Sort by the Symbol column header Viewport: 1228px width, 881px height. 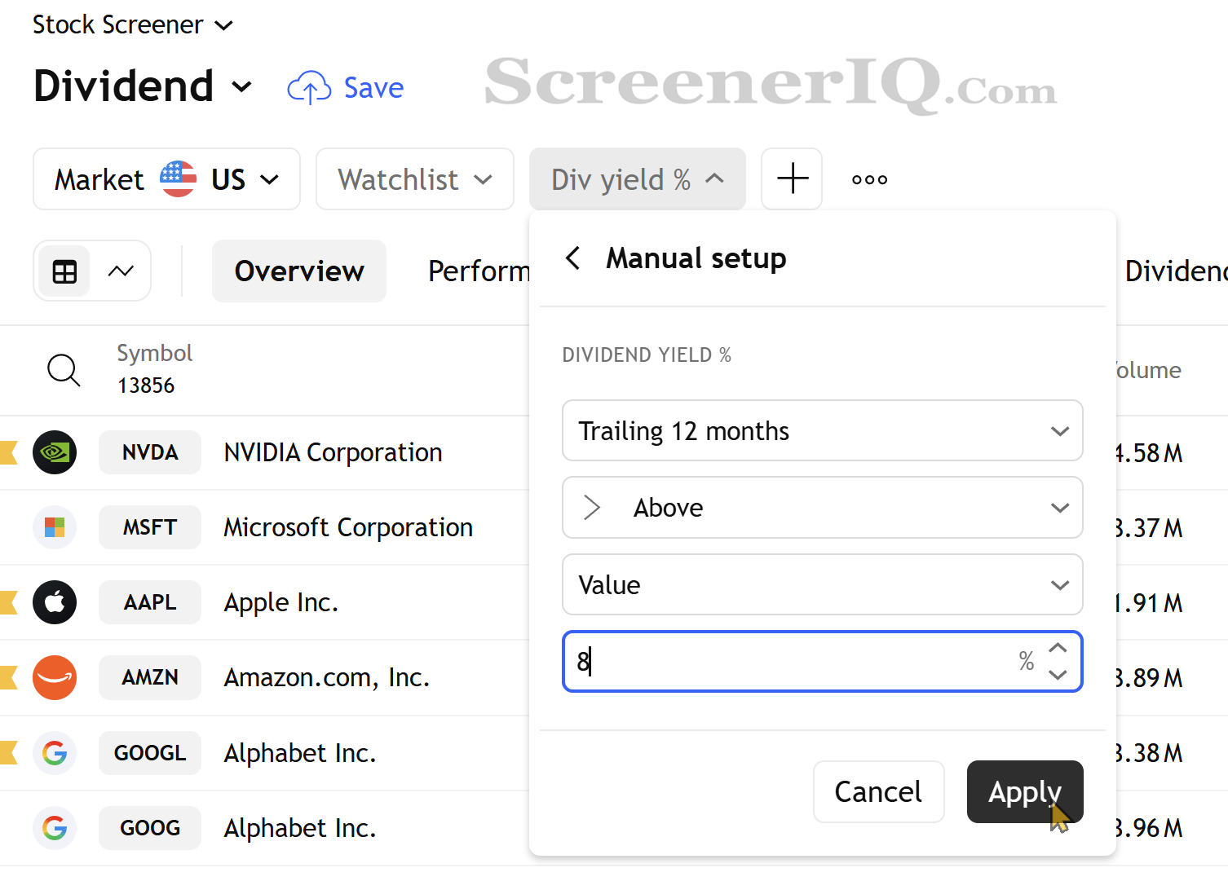pos(154,353)
